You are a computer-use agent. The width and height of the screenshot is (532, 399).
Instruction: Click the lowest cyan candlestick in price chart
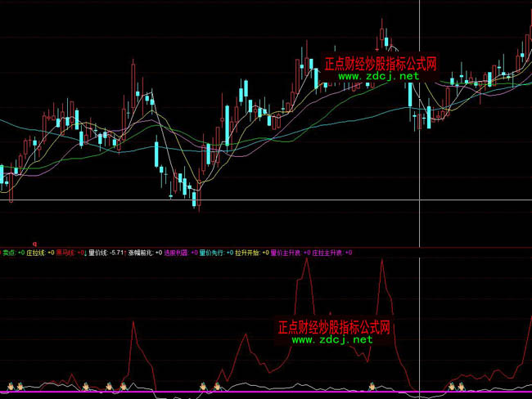(x=194, y=198)
